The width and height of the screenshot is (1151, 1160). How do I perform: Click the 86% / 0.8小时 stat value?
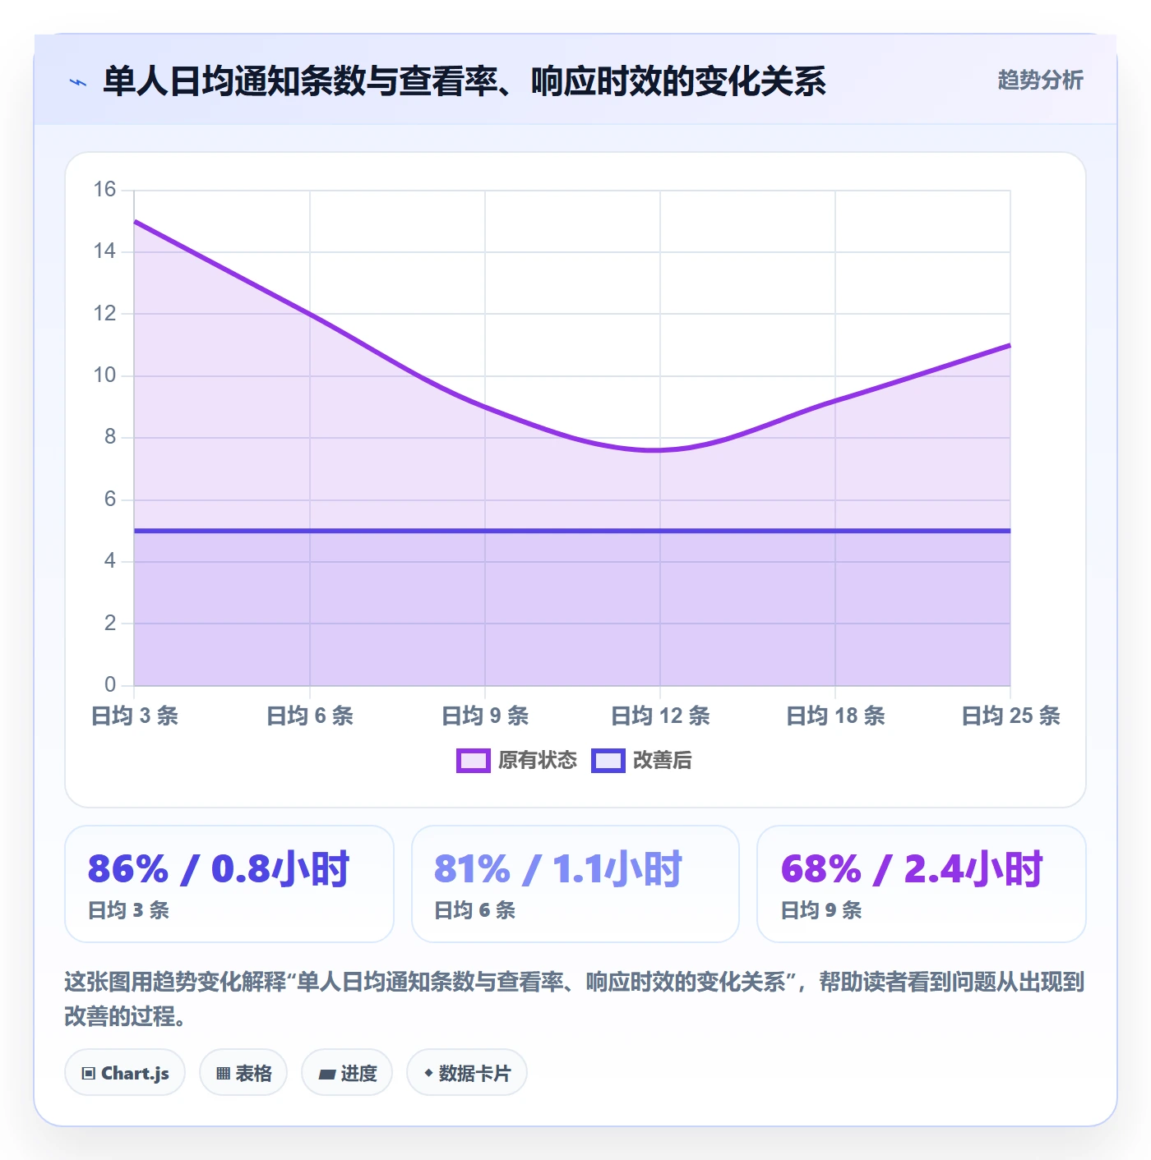219,868
